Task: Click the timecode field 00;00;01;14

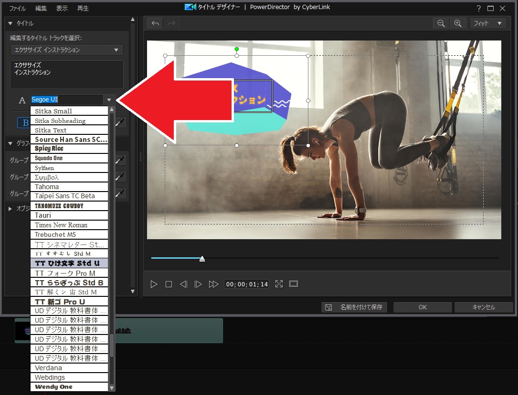Action: coord(247,284)
